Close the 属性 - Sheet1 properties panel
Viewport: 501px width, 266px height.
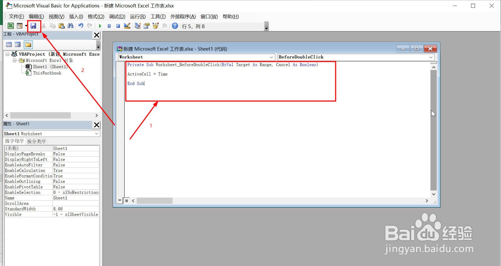click(x=97, y=125)
